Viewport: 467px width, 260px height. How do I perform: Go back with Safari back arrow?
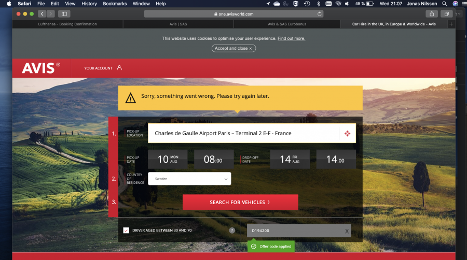pos(42,14)
